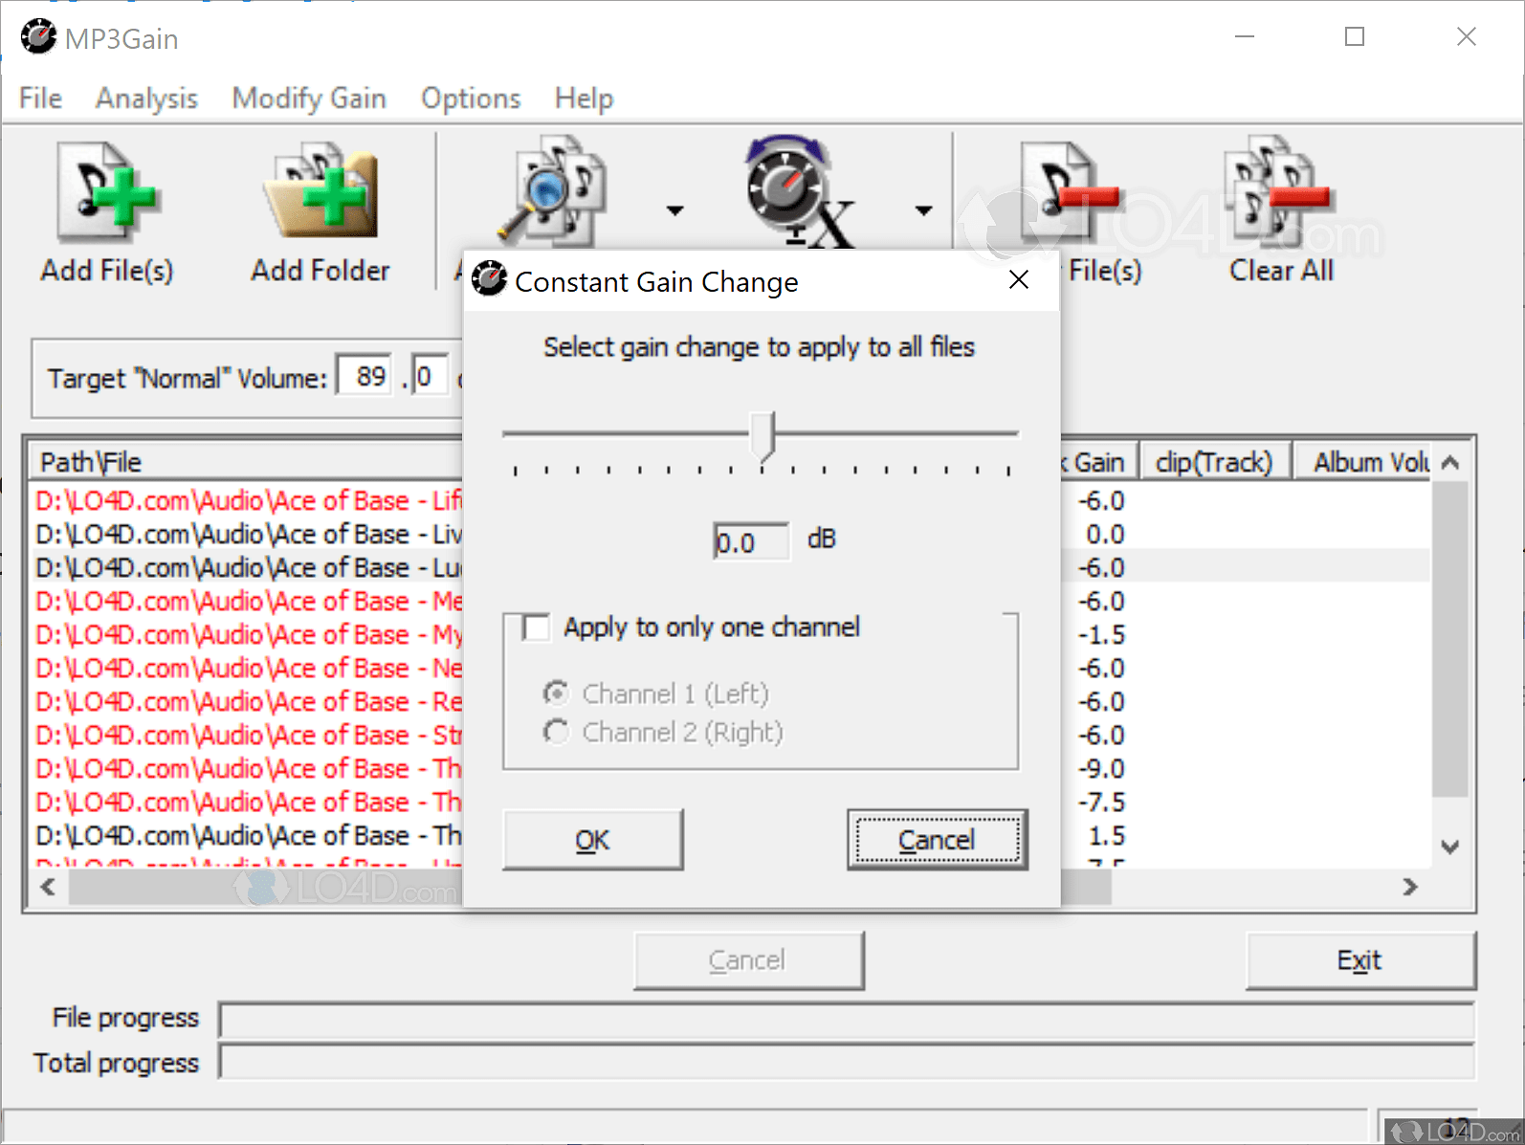Screen dimensions: 1525x1145
Task: Close the Constant Gain Change dialog
Action: [1019, 279]
